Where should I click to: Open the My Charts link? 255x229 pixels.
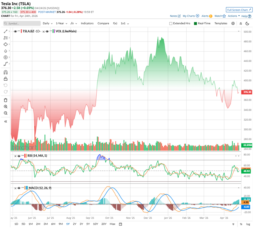point(189,16)
